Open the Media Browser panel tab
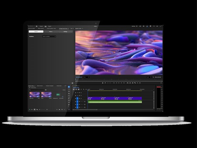The height and width of the screenshot is (148, 197). pyautogui.click(x=40, y=86)
